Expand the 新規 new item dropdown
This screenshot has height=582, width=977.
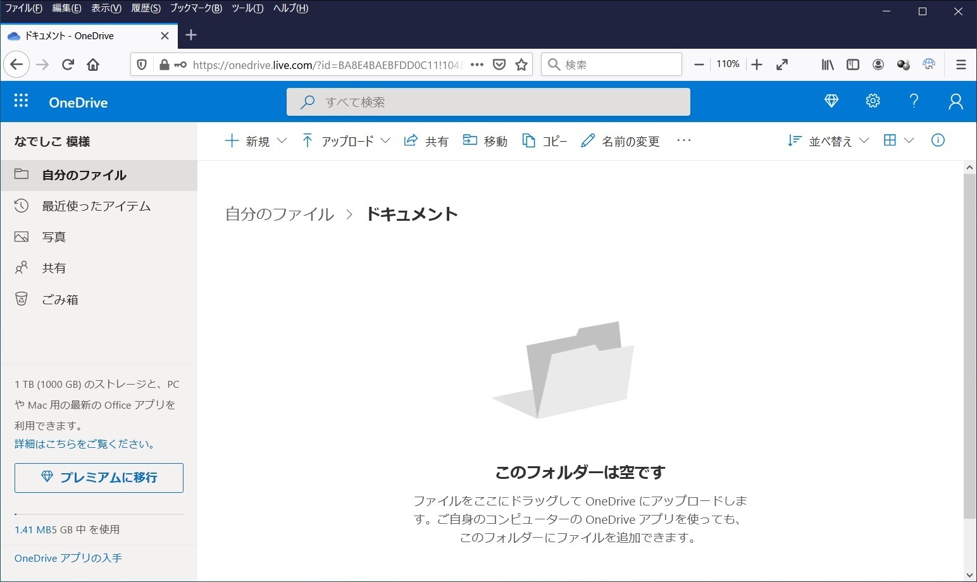click(256, 141)
